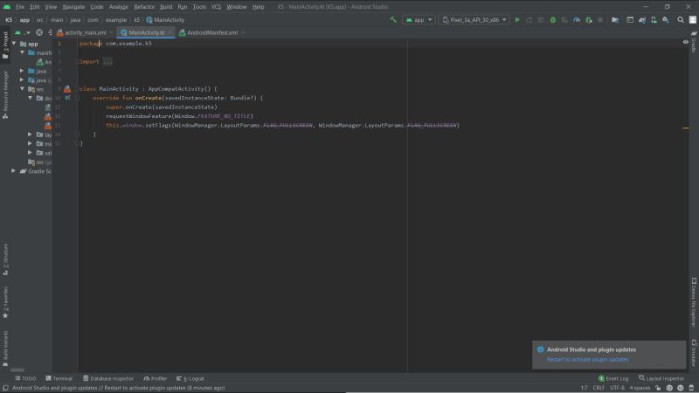
Task: Click the related XML file gutter icon beside class MainActivity
Action: [67, 89]
